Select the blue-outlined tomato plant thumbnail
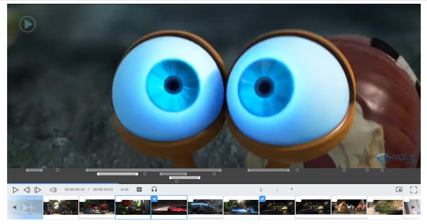The width and height of the screenshot is (427, 224). (x=133, y=208)
